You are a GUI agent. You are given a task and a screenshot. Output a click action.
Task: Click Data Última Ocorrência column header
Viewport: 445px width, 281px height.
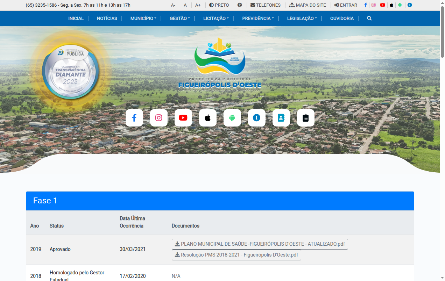(132, 222)
